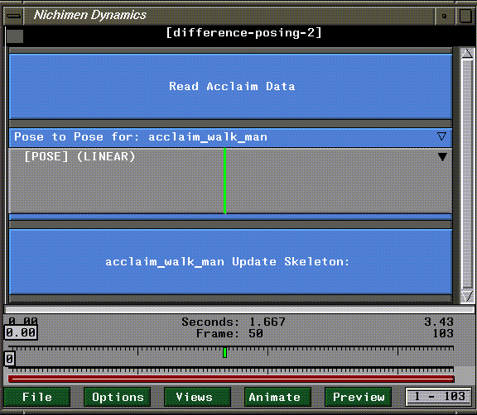This screenshot has width=477, height=415.
Task: Click the Preview button
Action: click(x=358, y=397)
